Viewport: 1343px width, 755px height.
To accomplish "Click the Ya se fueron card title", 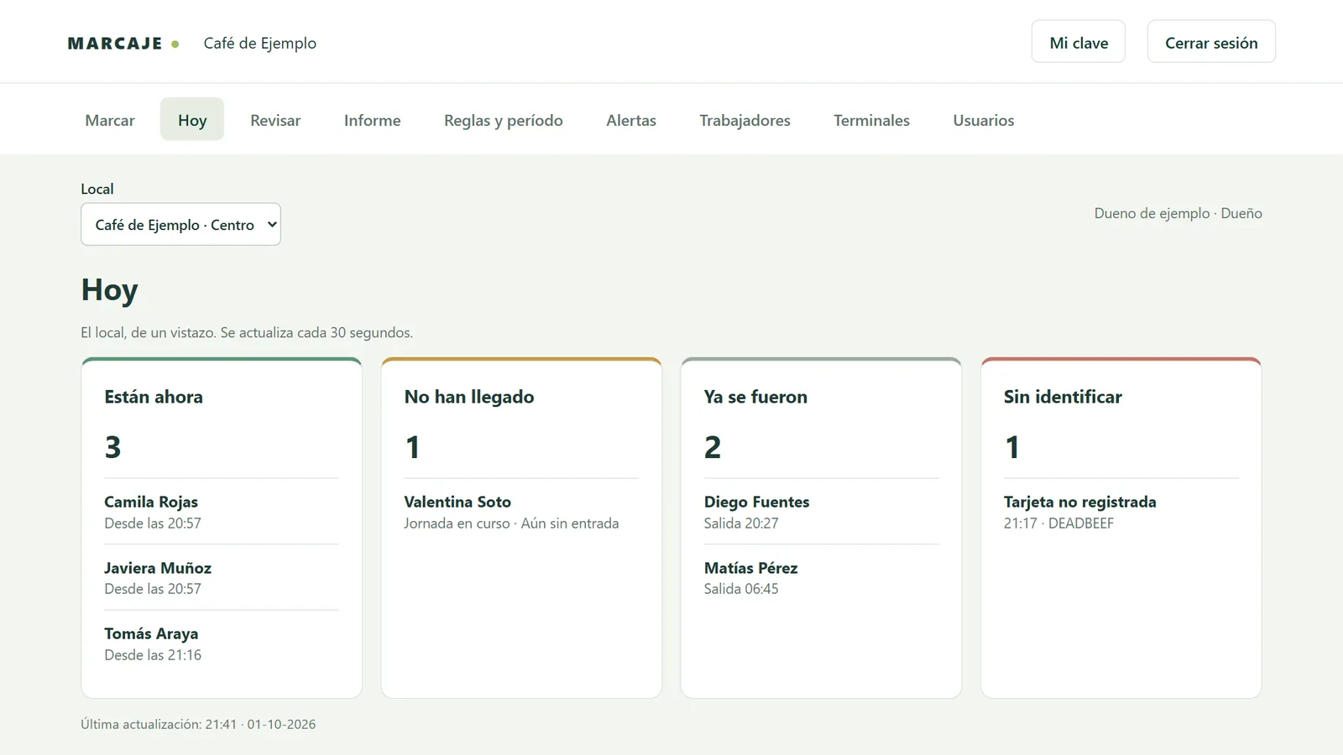I will coord(755,397).
